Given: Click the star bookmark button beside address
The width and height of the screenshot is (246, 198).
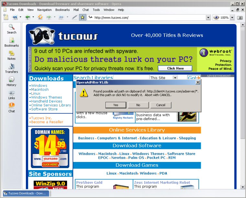Looking at the screenshot, I should pyautogui.click(x=83, y=18).
